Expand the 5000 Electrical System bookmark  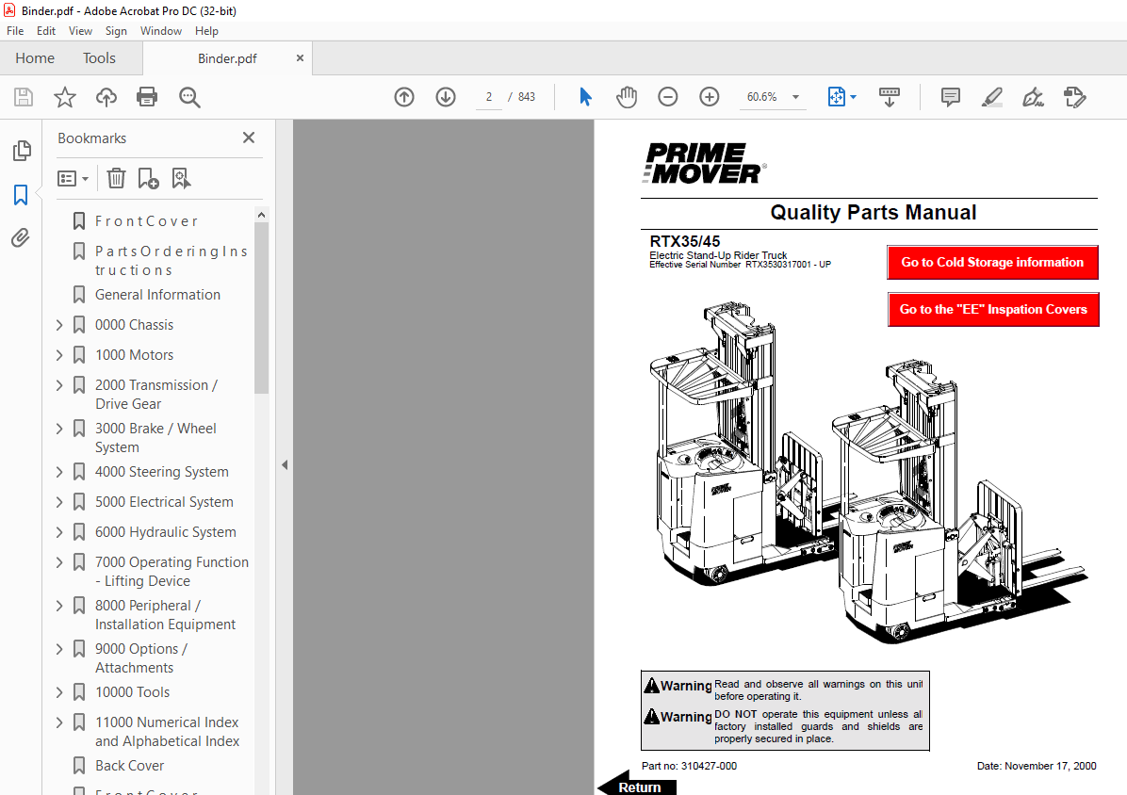[59, 503]
